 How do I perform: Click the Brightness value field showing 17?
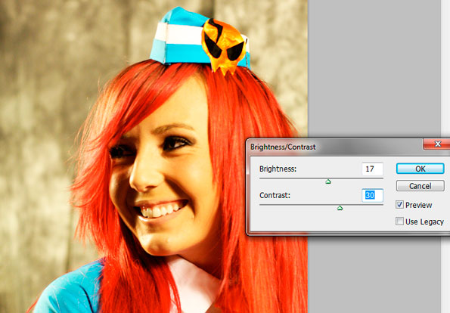372,169
